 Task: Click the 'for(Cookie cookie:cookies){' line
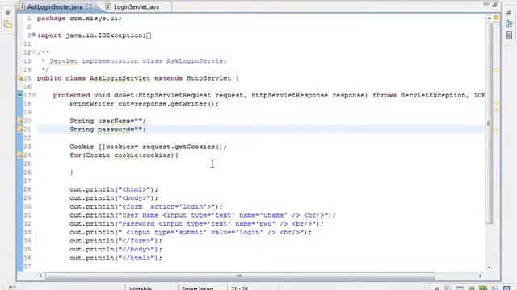124,155
